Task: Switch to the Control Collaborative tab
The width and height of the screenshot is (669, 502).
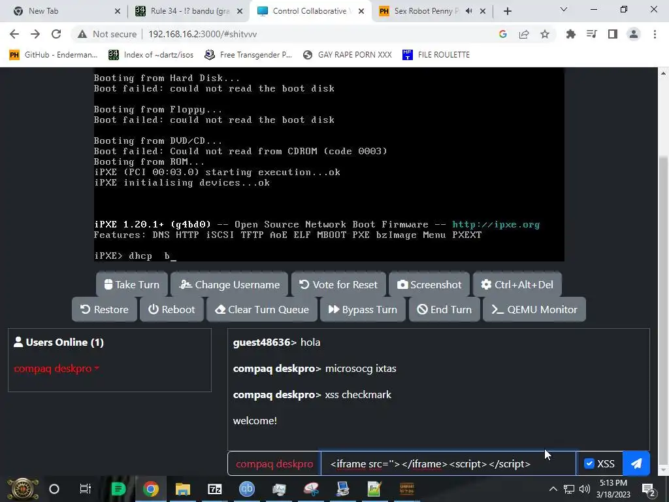Action: tap(310, 11)
